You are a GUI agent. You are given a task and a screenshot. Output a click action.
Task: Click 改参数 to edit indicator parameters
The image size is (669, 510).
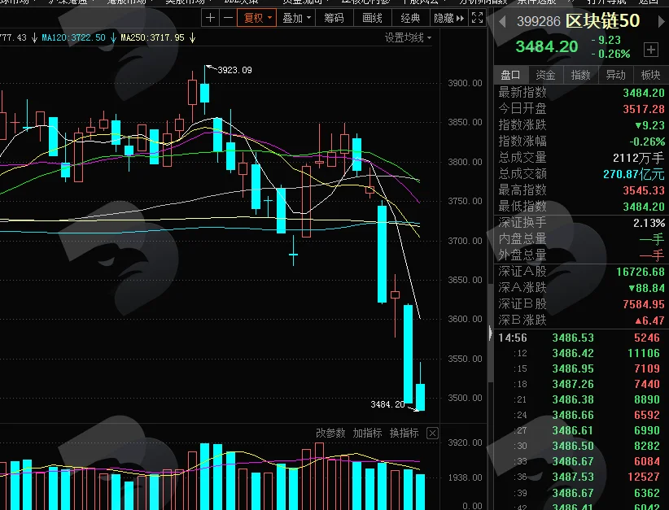[x=330, y=434]
